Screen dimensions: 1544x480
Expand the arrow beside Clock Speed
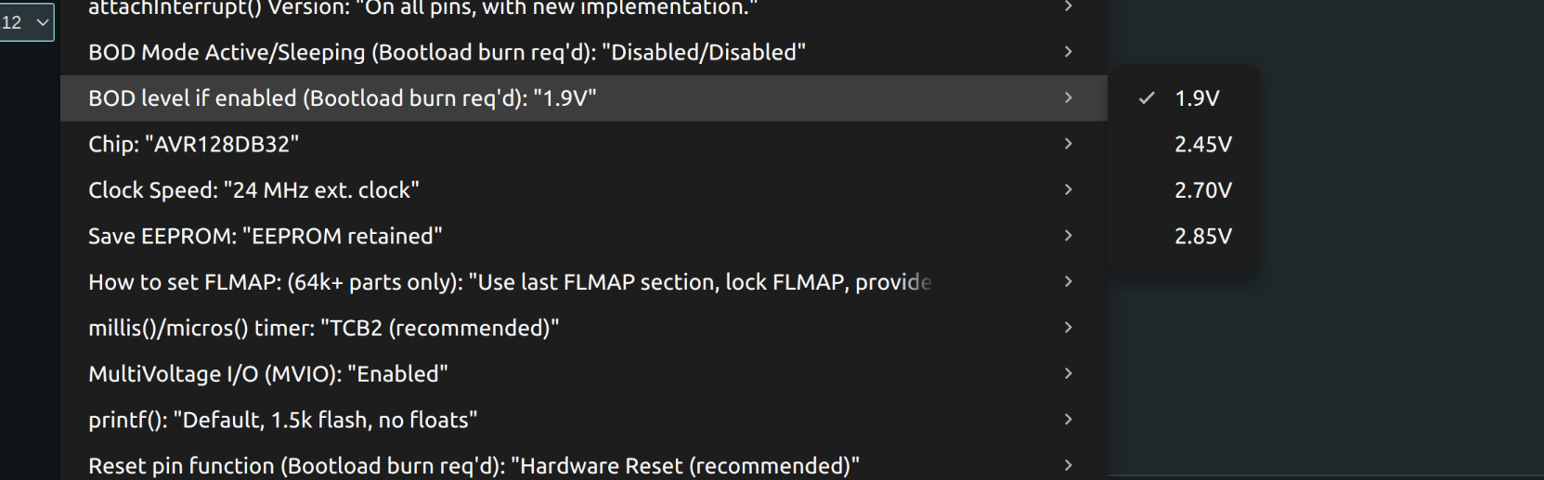pos(1068,190)
